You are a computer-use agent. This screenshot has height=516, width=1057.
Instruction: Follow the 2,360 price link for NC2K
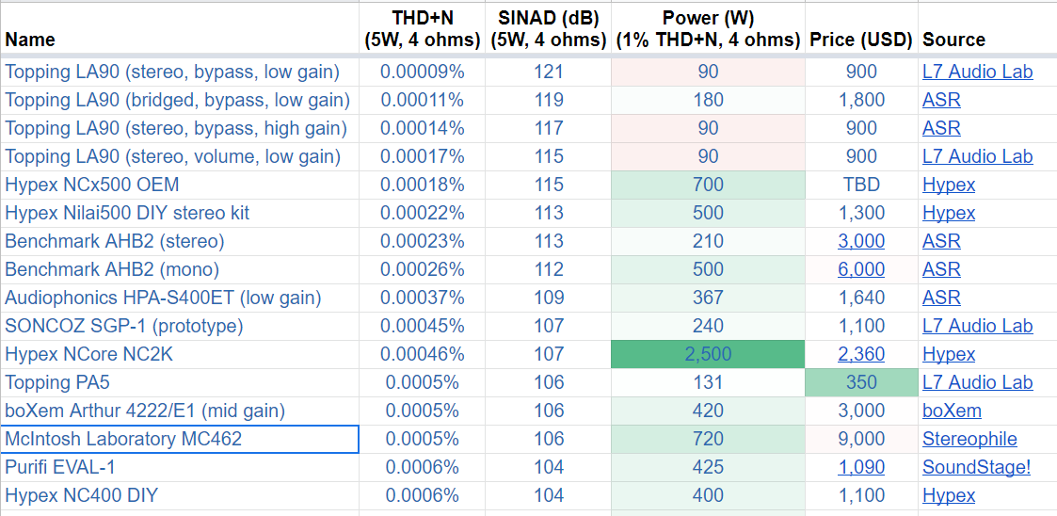(x=861, y=354)
